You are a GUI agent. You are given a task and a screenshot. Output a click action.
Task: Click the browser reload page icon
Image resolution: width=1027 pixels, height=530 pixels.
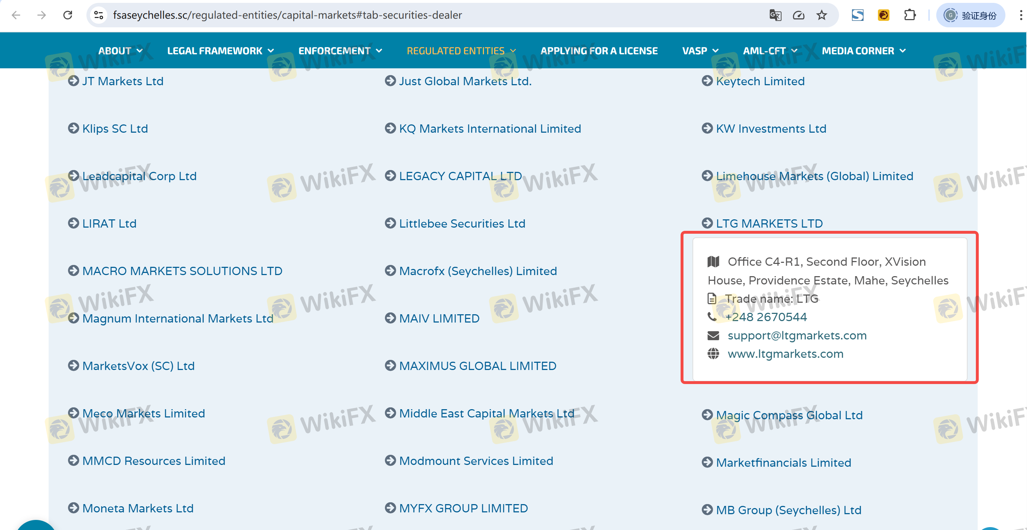pyautogui.click(x=68, y=15)
